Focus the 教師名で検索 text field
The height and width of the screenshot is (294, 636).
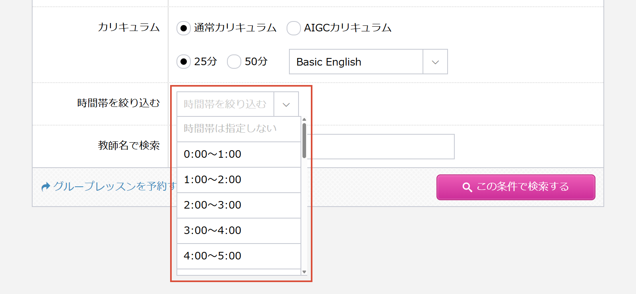pyautogui.click(x=381, y=147)
